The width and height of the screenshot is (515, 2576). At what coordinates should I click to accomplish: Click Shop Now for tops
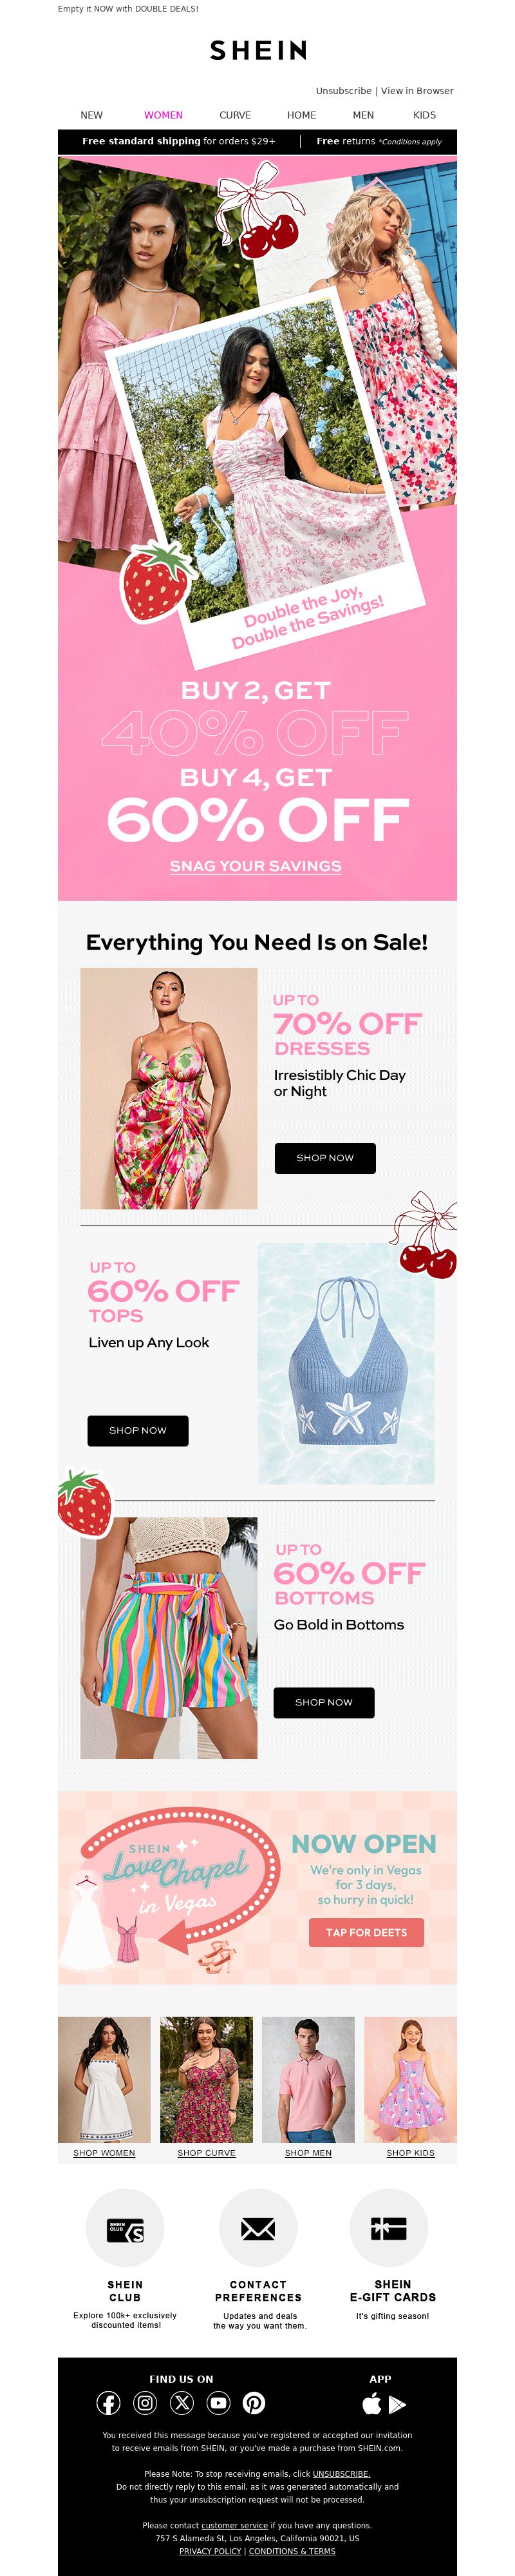(x=138, y=1430)
